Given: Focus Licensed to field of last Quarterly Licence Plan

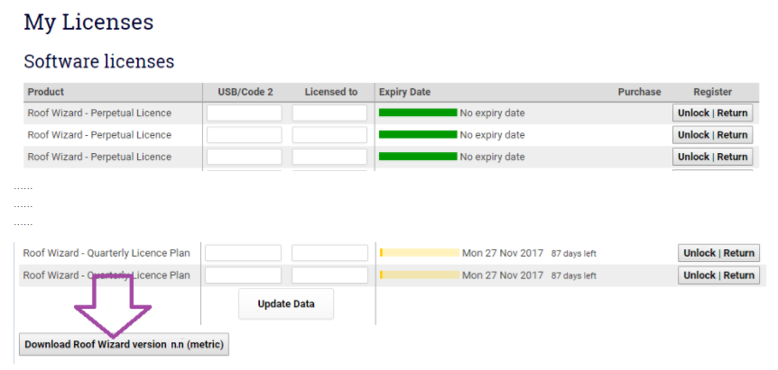Looking at the screenshot, I should [329, 275].
